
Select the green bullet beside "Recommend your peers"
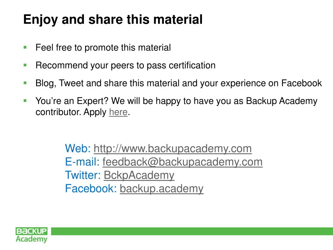click(x=25, y=65)
